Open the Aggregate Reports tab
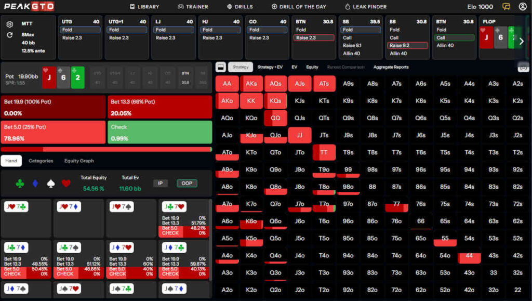Viewport: 532px width, 301px height. (x=391, y=67)
